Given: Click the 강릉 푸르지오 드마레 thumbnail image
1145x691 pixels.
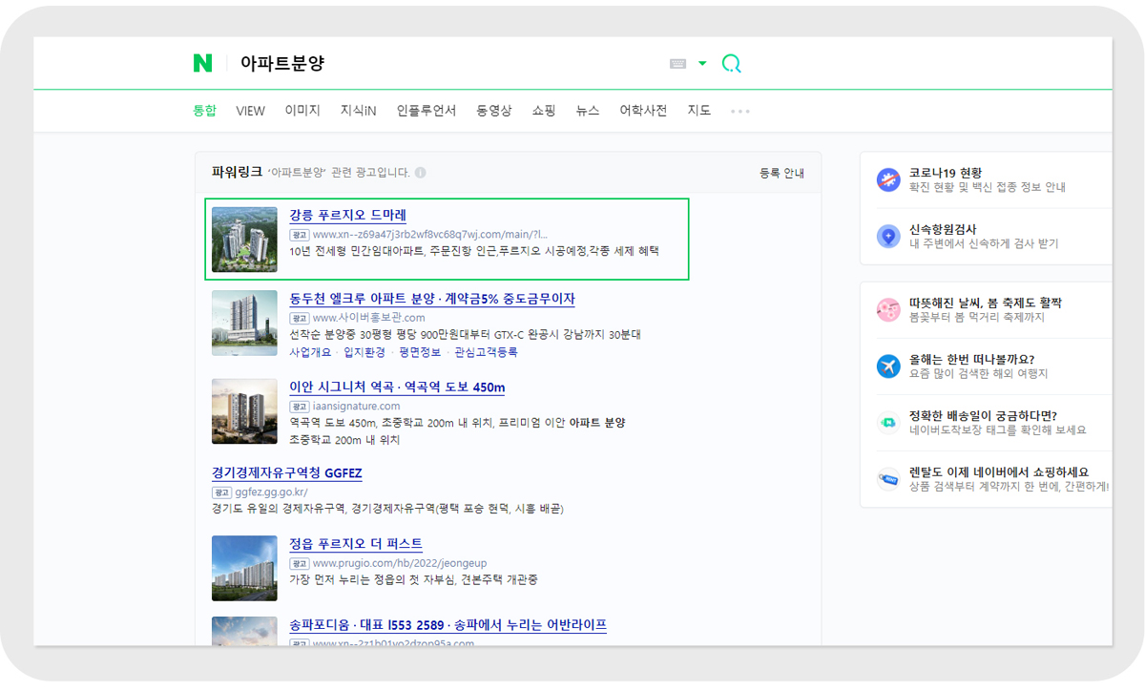Looking at the screenshot, I should coord(244,240).
